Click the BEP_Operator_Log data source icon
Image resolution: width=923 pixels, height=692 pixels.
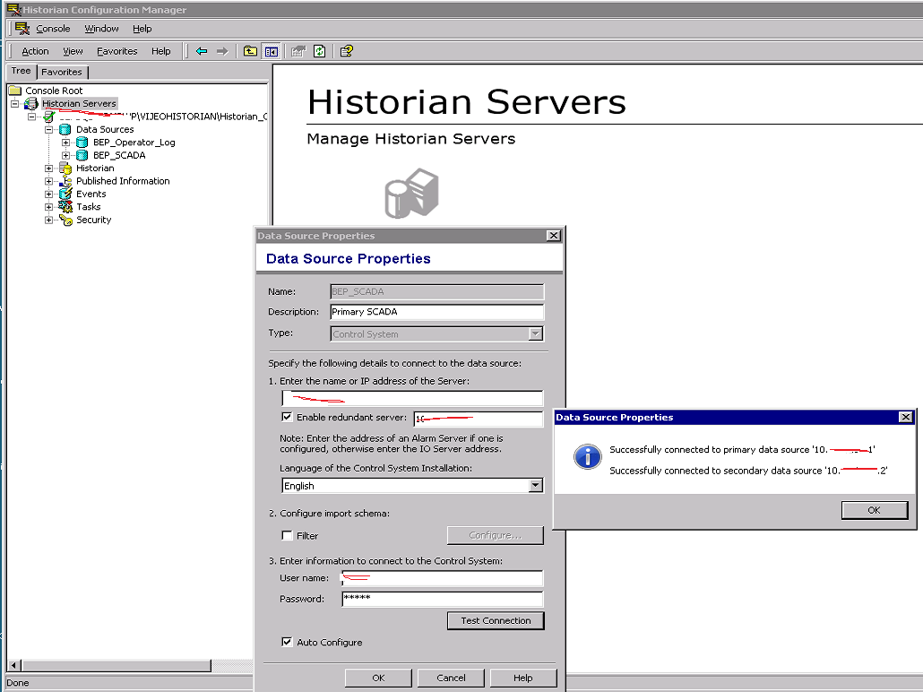[82, 143]
